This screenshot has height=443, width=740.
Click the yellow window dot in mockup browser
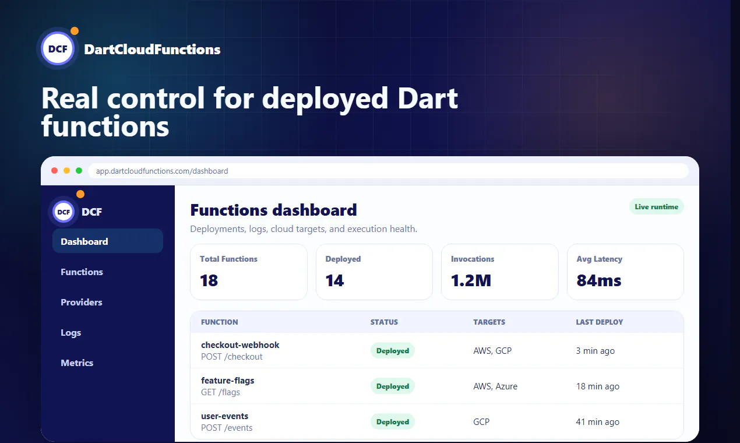[67, 171]
